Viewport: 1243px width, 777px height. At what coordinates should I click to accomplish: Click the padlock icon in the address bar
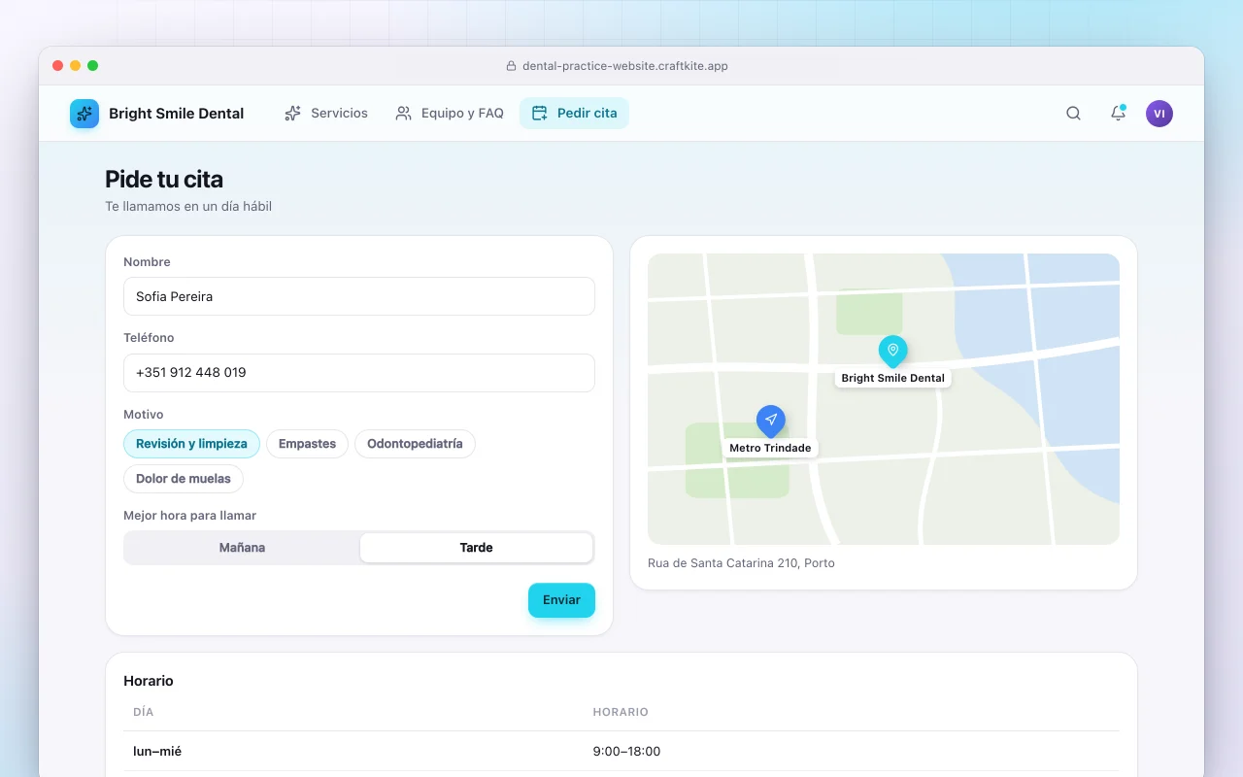[x=511, y=66]
